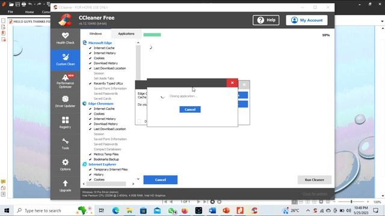Click the zoom slider in the background window
Image resolution: width=385 pixels, height=216 pixels.
point(351,202)
